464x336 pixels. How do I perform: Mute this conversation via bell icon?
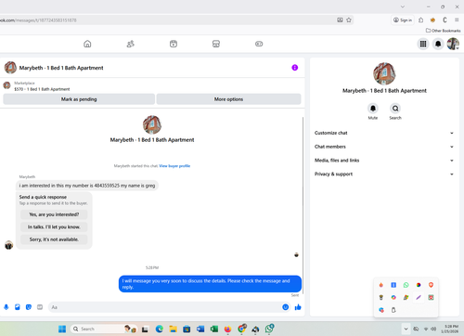coord(373,109)
